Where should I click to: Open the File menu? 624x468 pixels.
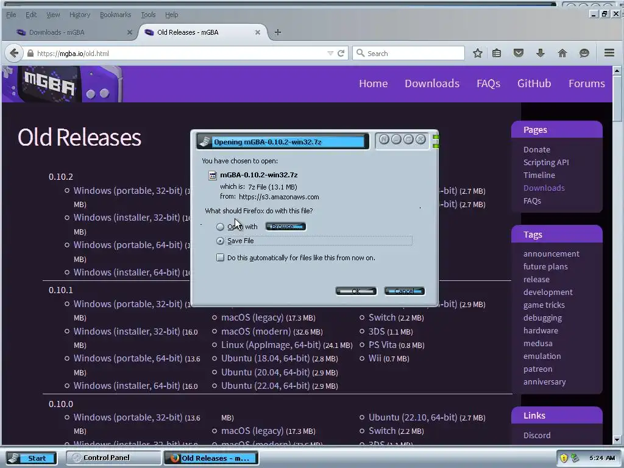coord(11,15)
